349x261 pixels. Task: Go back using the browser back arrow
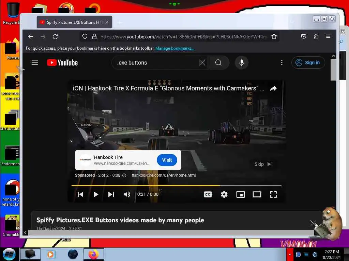click(x=31, y=37)
